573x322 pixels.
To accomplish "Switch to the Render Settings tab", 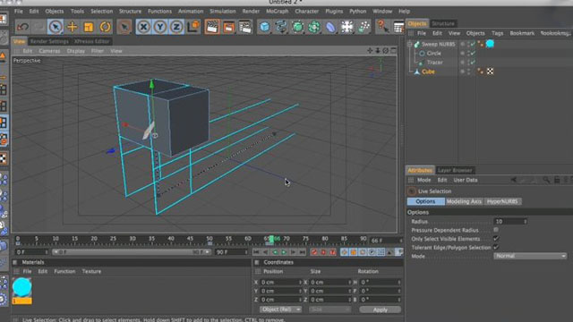I will coord(49,41).
